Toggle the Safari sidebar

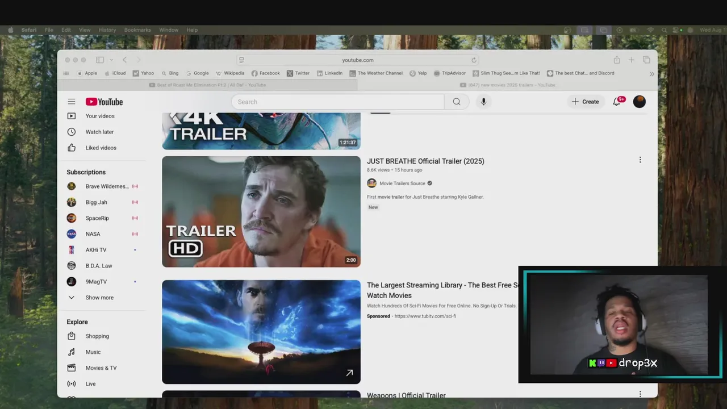[x=100, y=60]
